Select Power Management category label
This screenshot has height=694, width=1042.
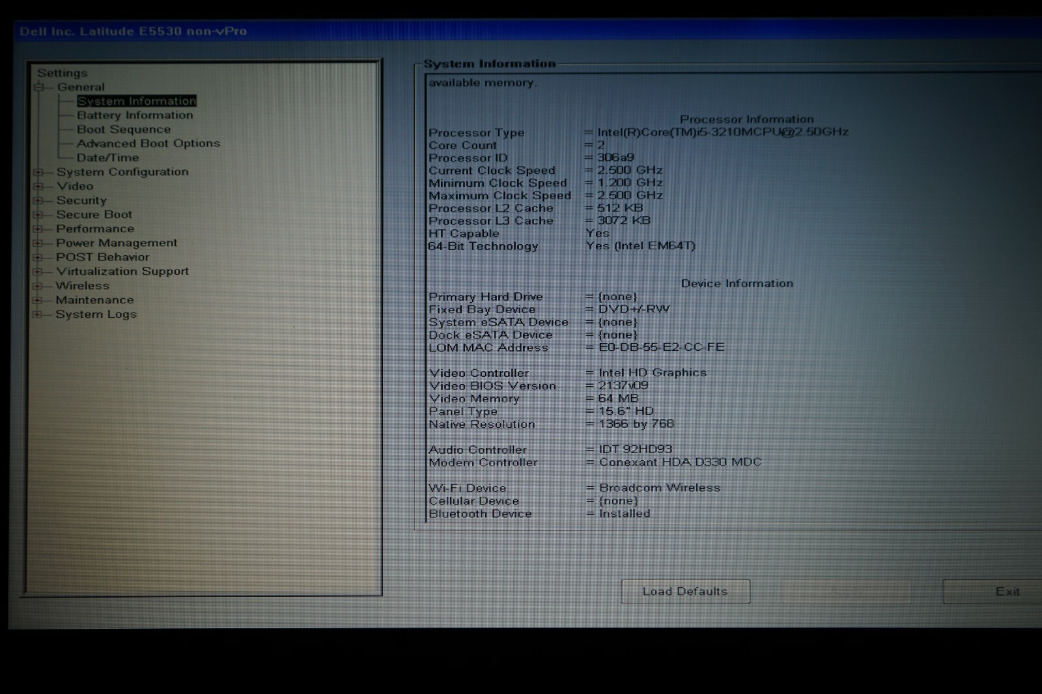tap(117, 243)
